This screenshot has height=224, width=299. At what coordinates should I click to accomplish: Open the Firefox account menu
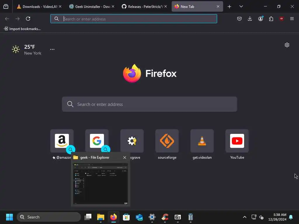(260, 19)
